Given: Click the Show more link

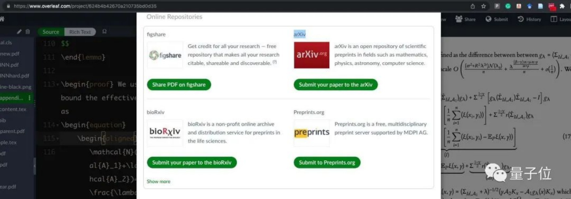Looking at the screenshot, I should point(158,181).
